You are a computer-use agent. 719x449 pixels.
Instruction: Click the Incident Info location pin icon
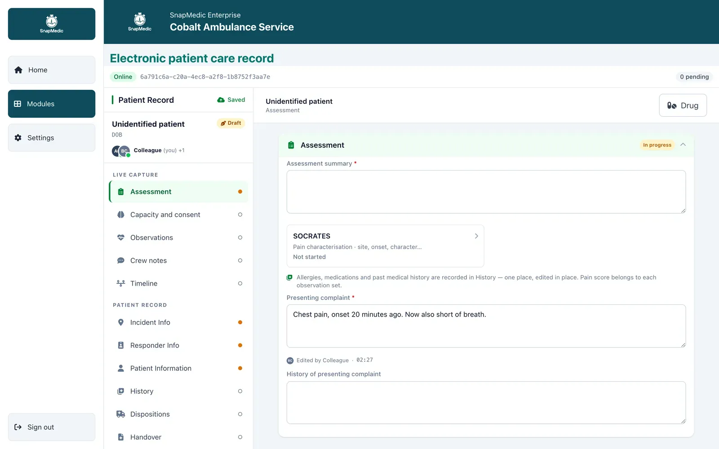(121, 322)
